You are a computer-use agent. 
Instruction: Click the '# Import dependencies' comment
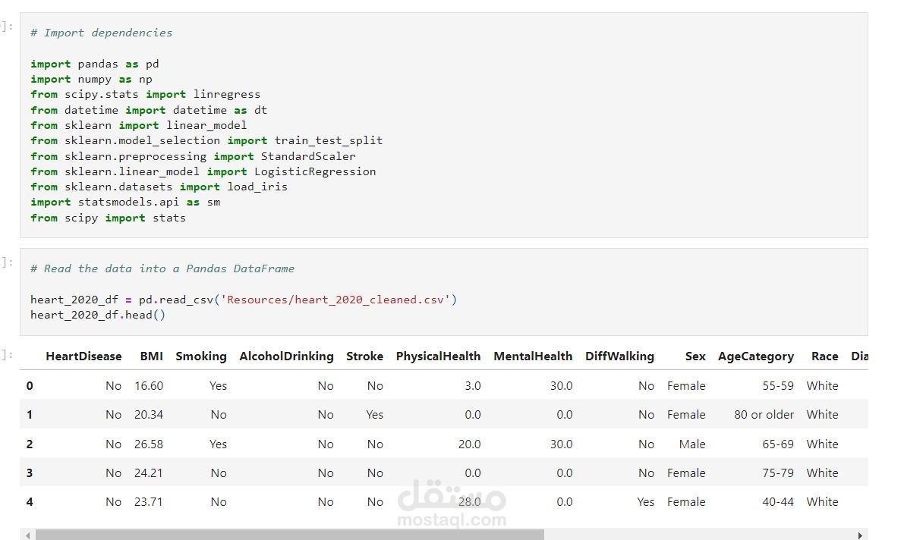(101, 33)
